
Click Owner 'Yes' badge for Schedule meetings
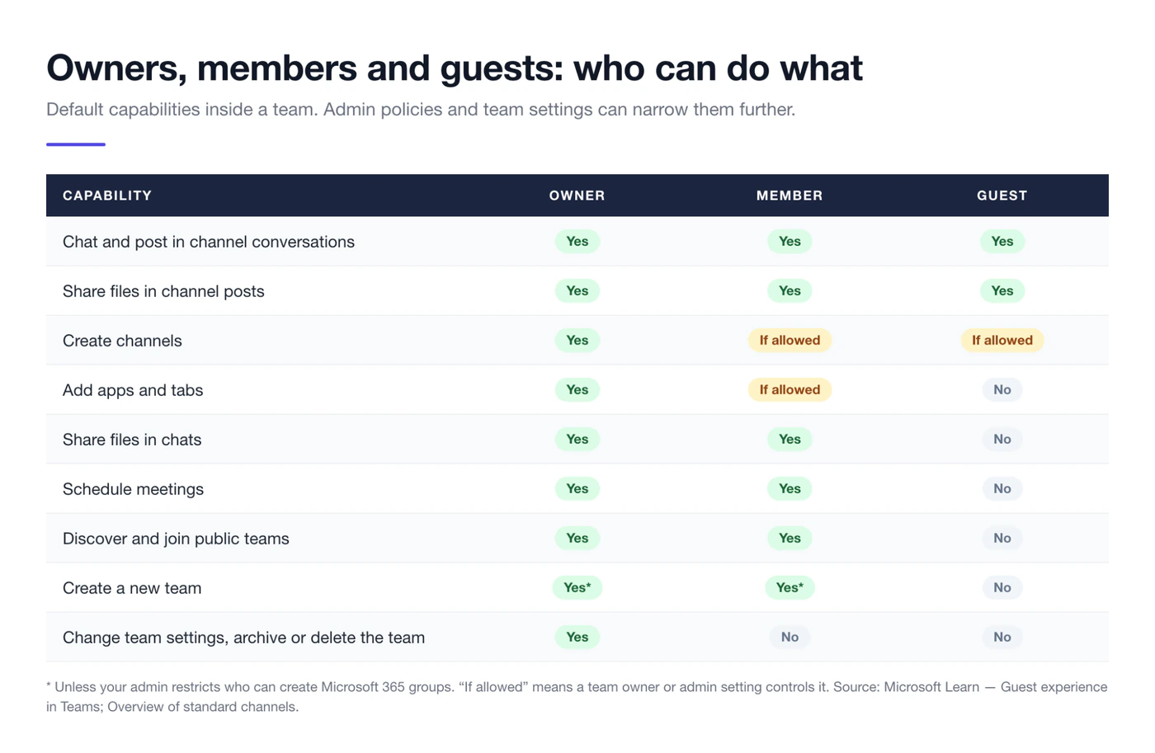pyautogui.click(x=577, y=488)
